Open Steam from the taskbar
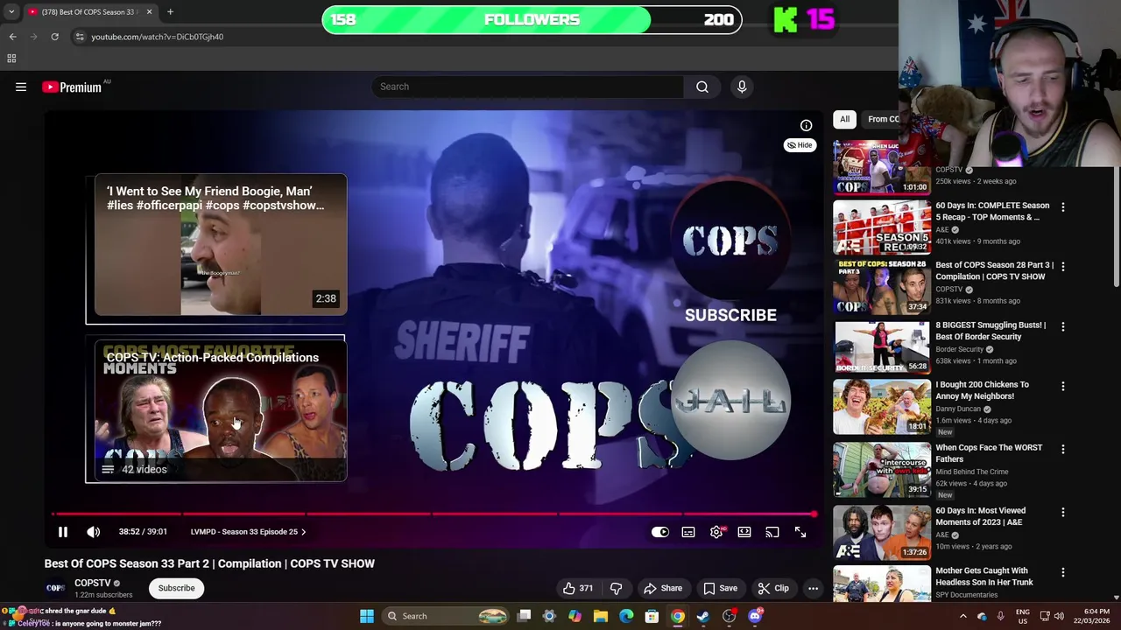The image size is (1121, 630). [x=703, y=616]
